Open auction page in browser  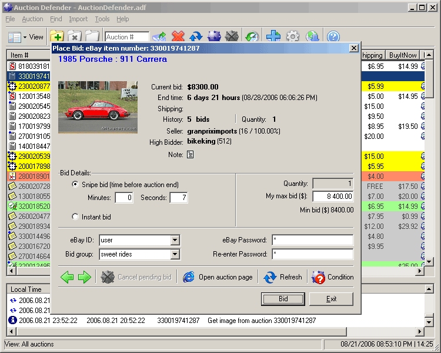218,277
